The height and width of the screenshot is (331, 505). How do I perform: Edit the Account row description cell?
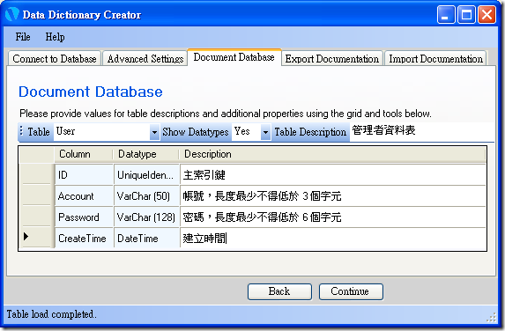coord(332,196)
